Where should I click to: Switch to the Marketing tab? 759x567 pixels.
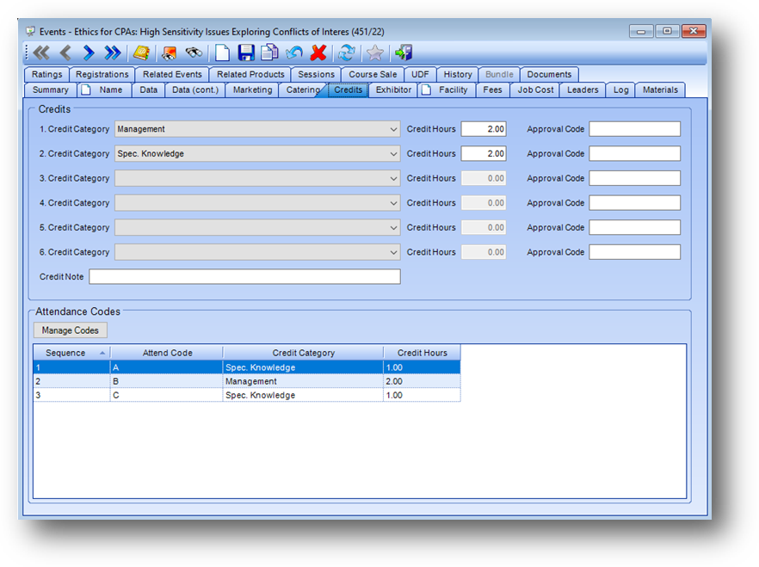coord(252,90)
